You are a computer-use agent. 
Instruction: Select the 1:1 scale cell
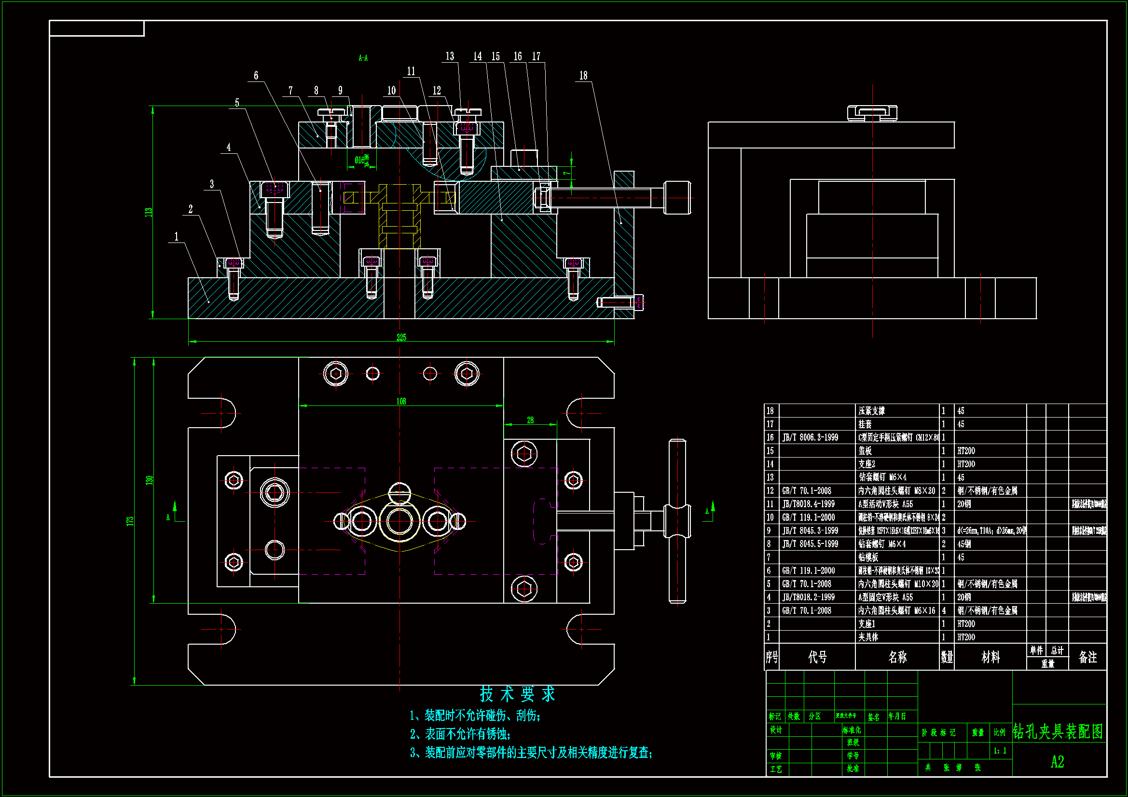[x=1000, y=751]
